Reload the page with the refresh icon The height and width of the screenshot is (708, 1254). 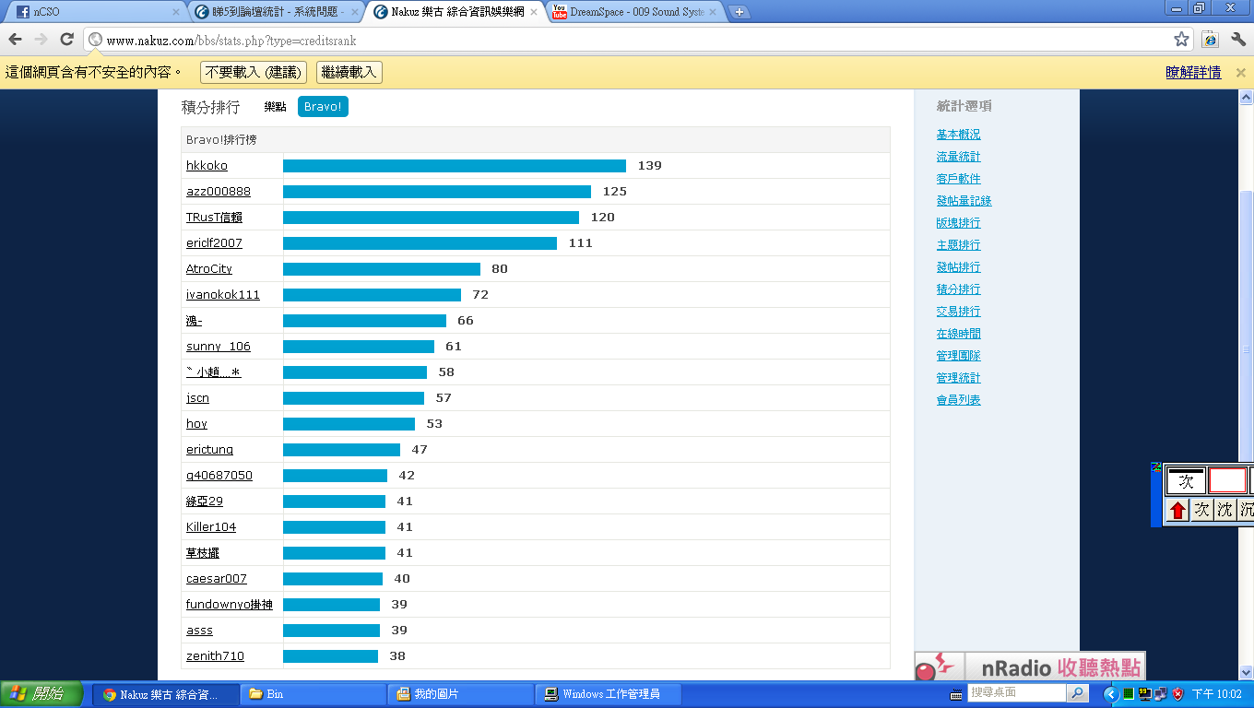pyautogui.click(x=66, y=40)
